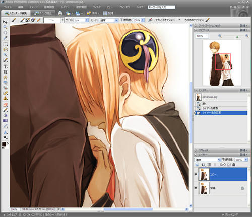Select the Clone Stamp tool
Viewport: 252px width, 217px height.
(6, 98)
